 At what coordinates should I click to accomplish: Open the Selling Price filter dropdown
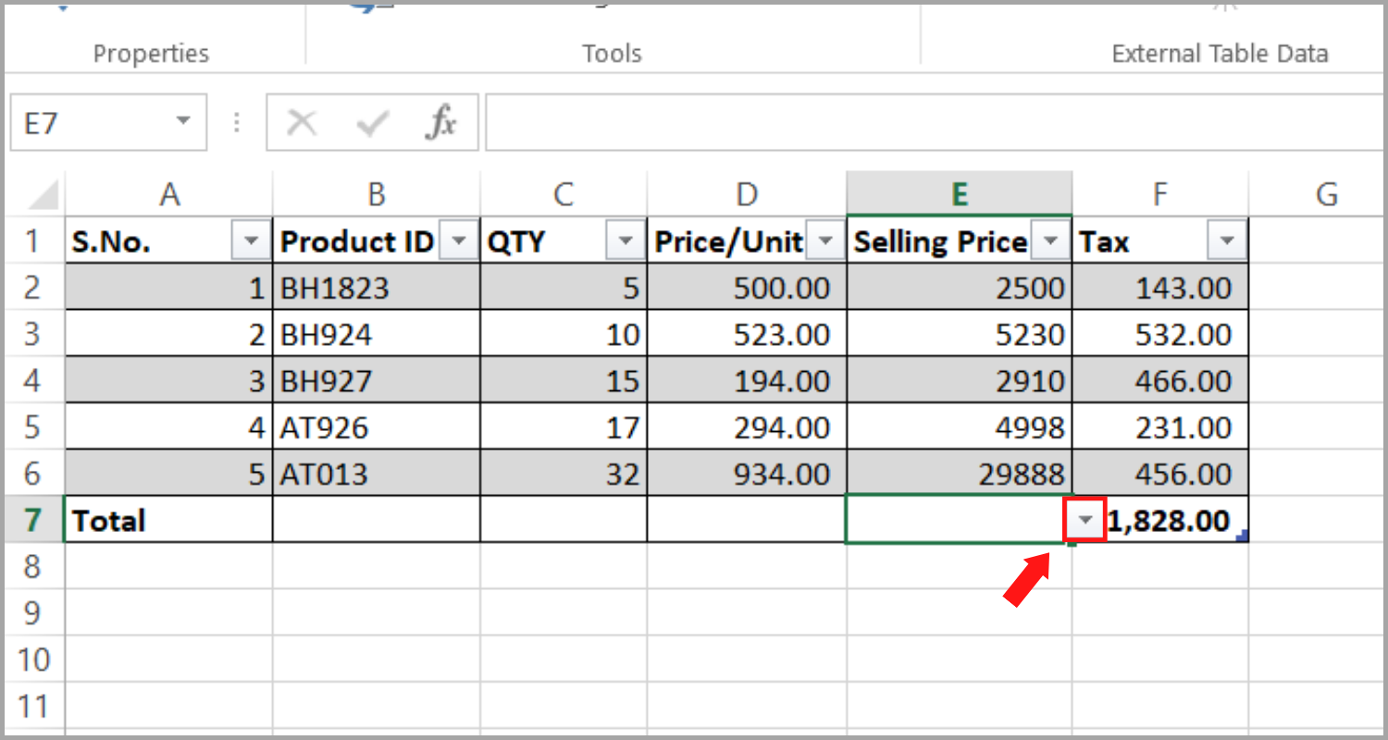pyautogui.click(x=1050, y=240)
